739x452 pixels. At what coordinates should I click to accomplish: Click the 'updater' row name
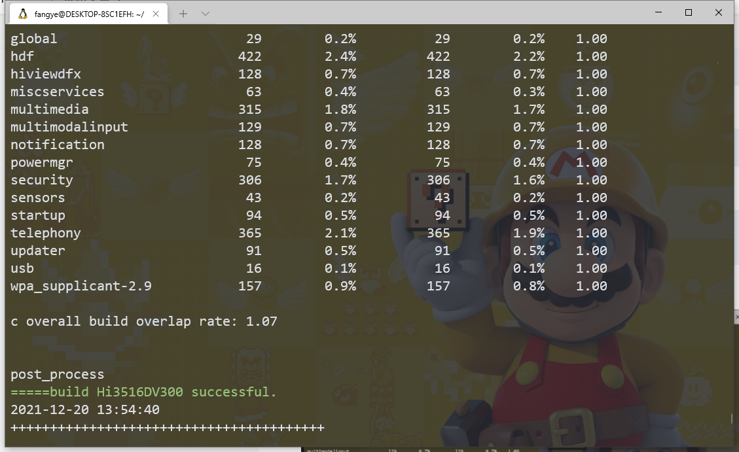pyautogui.click(x=38, y=251)
